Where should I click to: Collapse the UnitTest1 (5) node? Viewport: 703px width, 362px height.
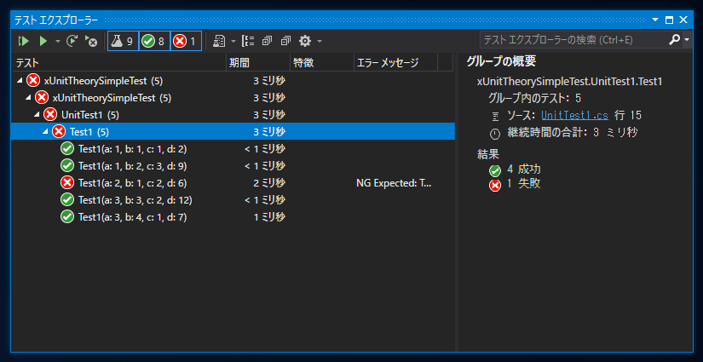click(37, 115)
